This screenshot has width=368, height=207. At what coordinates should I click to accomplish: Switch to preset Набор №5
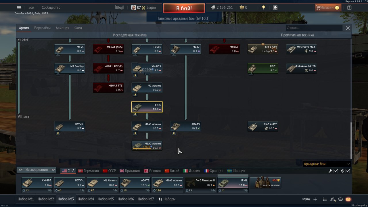click(106, 199)
